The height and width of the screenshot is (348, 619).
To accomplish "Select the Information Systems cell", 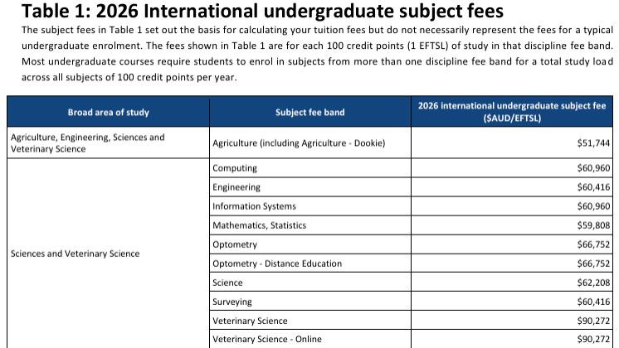I will click(x=254, y=206).
